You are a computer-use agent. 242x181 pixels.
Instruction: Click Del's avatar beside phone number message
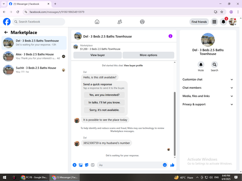click(x=77, y=143)
